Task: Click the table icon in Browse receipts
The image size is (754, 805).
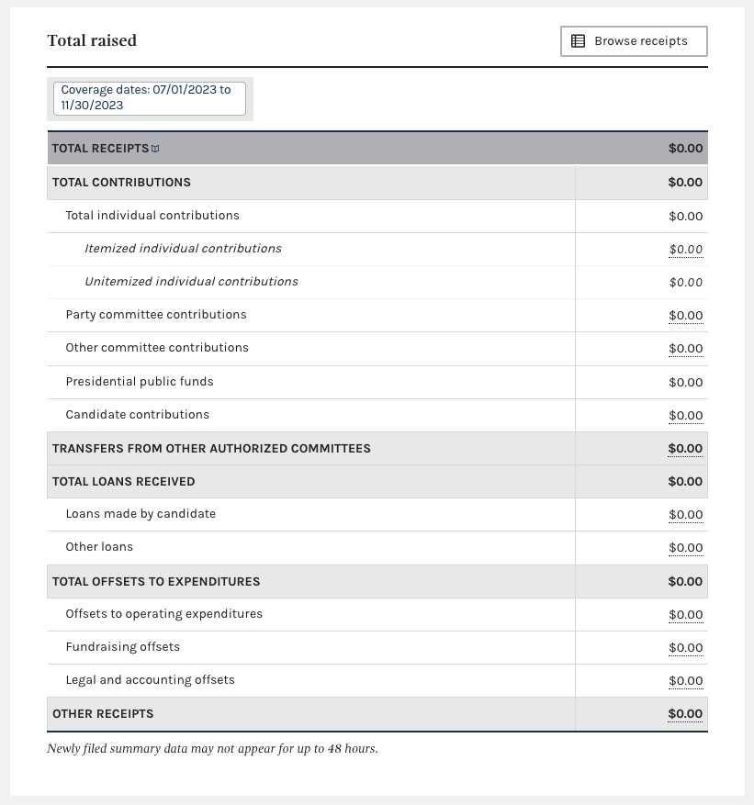Action: [578, 41]
